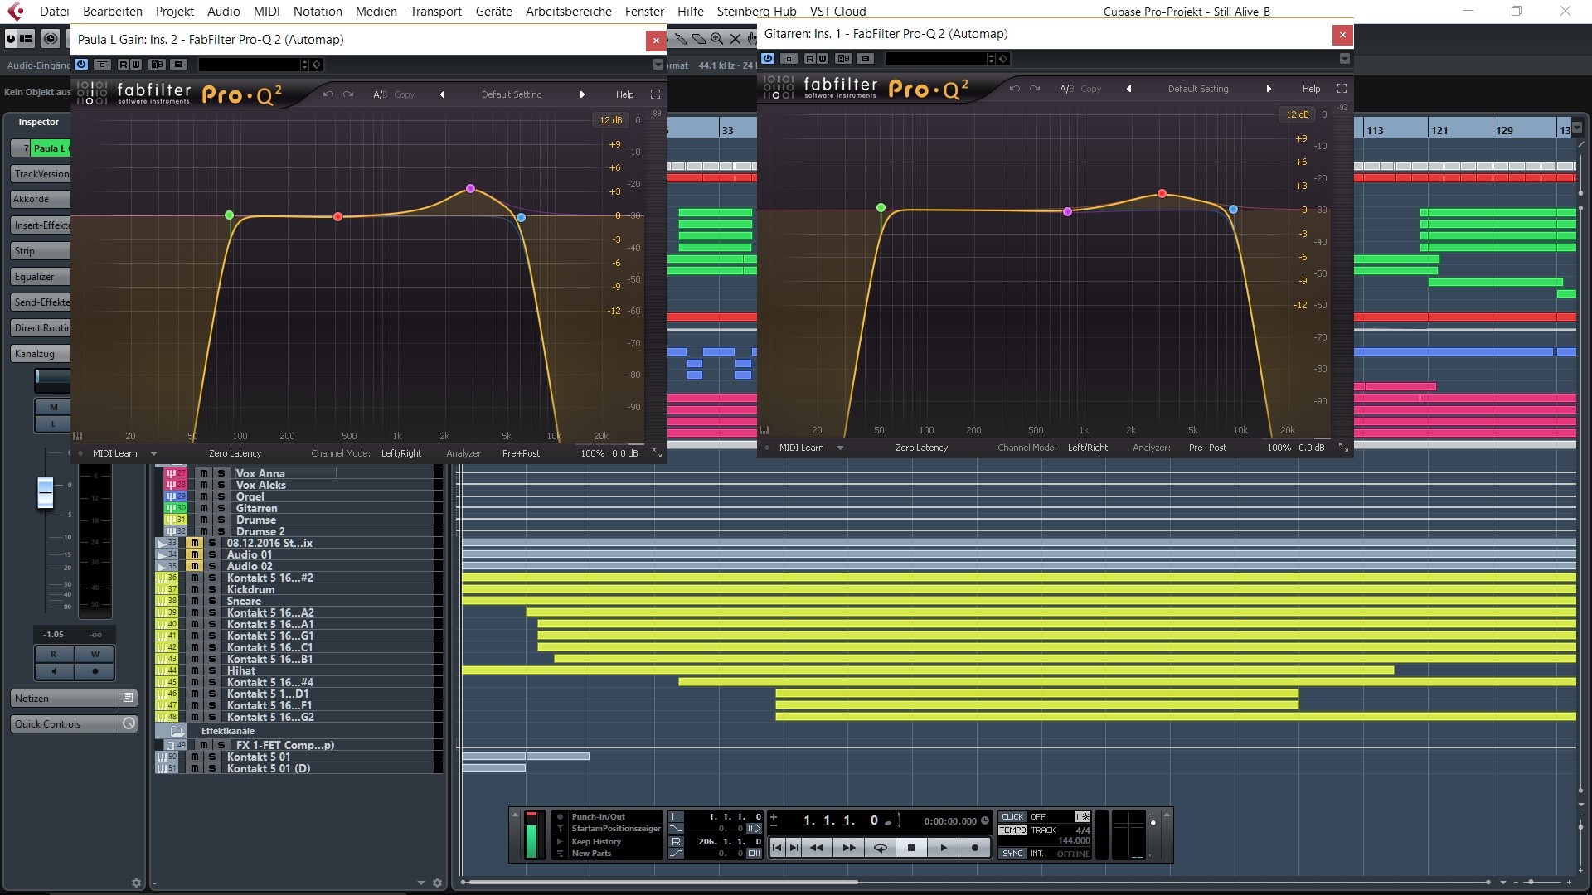Screen dimensions: 1592x895
Task: Enable Write automation (W) in Gitarren plugin window
Action: [x=822, y=58]
